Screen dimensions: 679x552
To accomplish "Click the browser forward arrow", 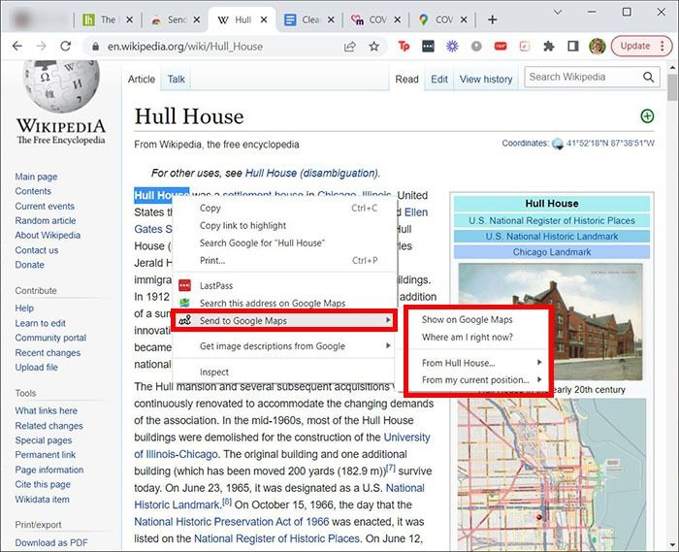I will tap(41, 46).
